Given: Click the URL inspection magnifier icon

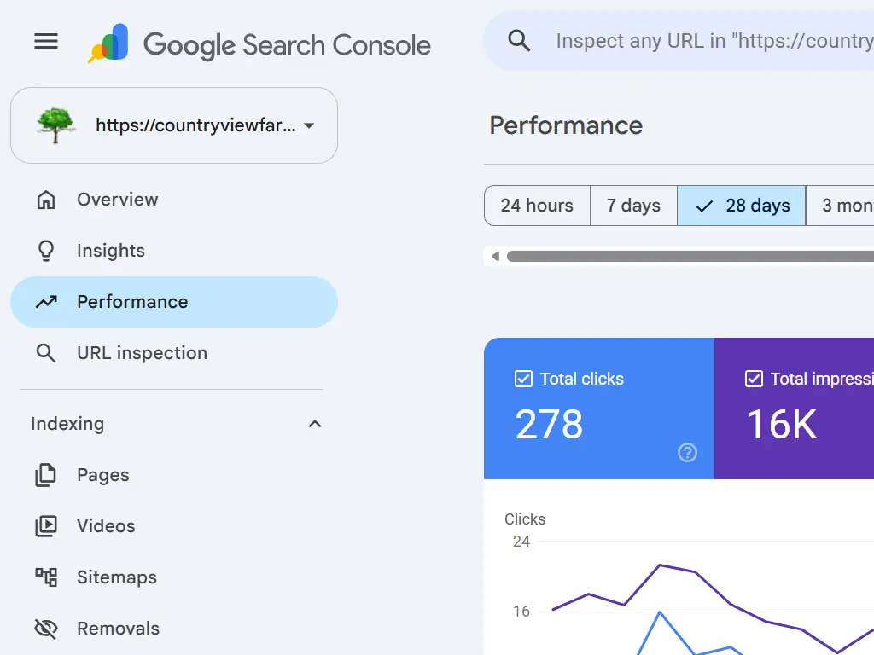Looking at the screenshot, I should click(46, 353).
